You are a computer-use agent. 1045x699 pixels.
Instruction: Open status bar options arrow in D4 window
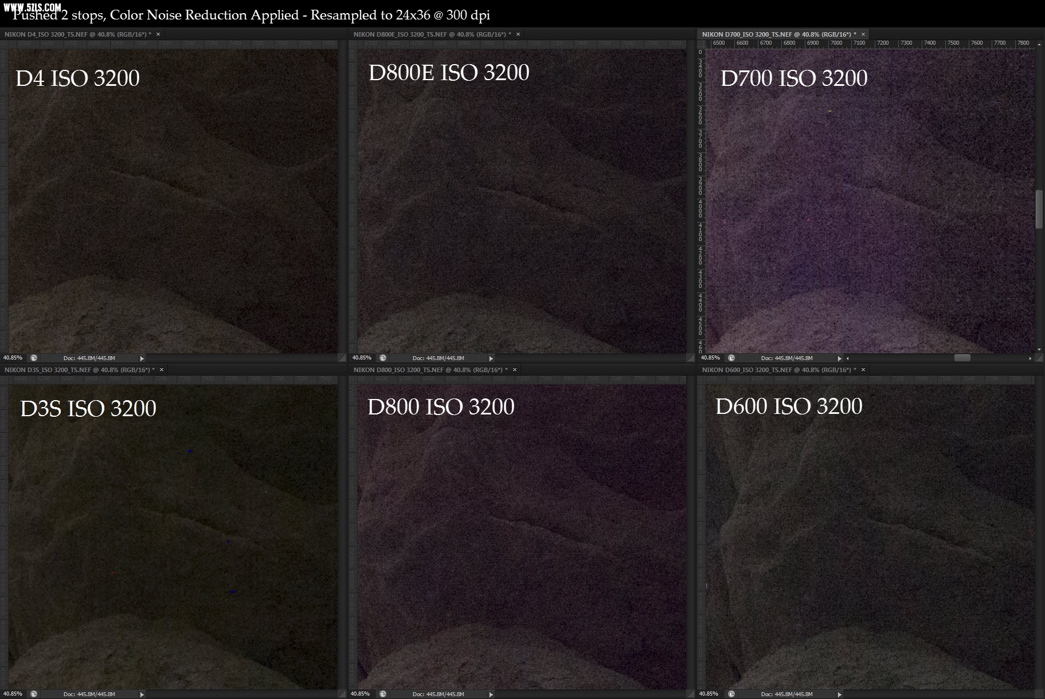pos(142,358)
